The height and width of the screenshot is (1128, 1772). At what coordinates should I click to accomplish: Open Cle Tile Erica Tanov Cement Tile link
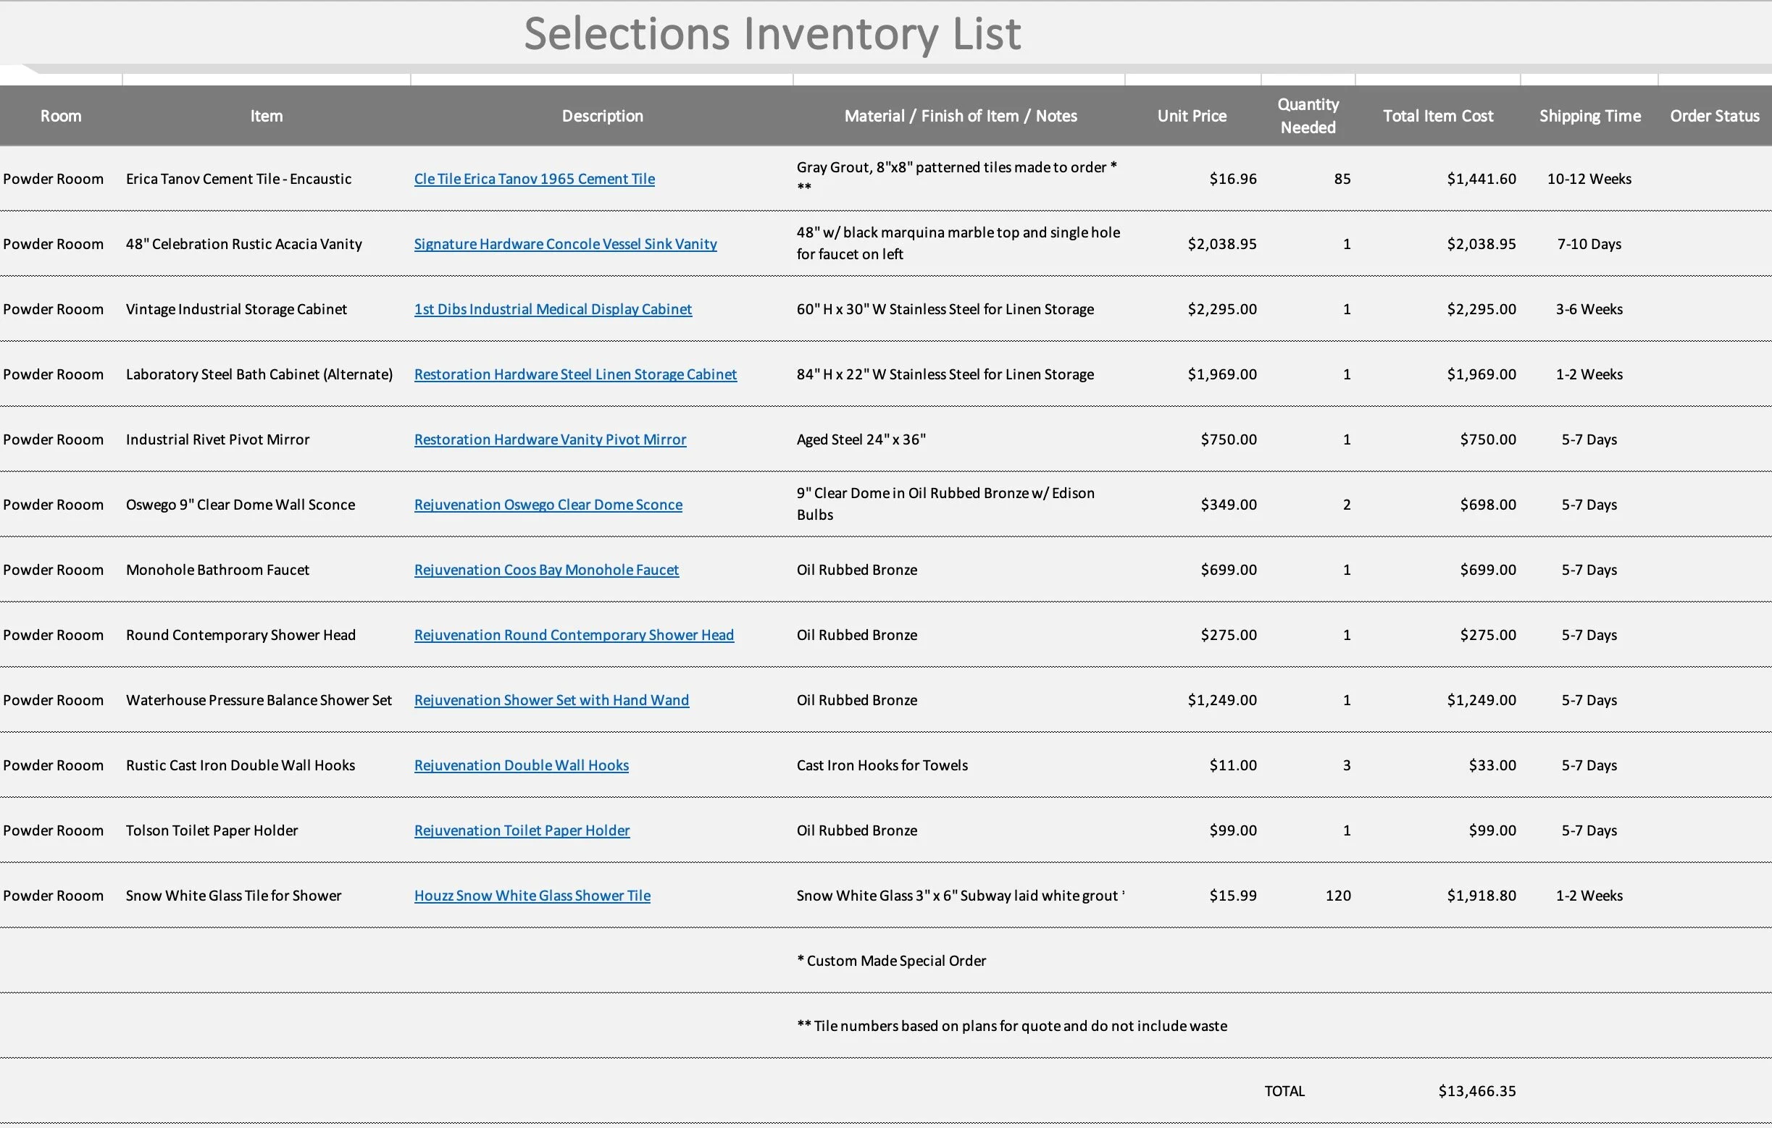tap(533, 179)
